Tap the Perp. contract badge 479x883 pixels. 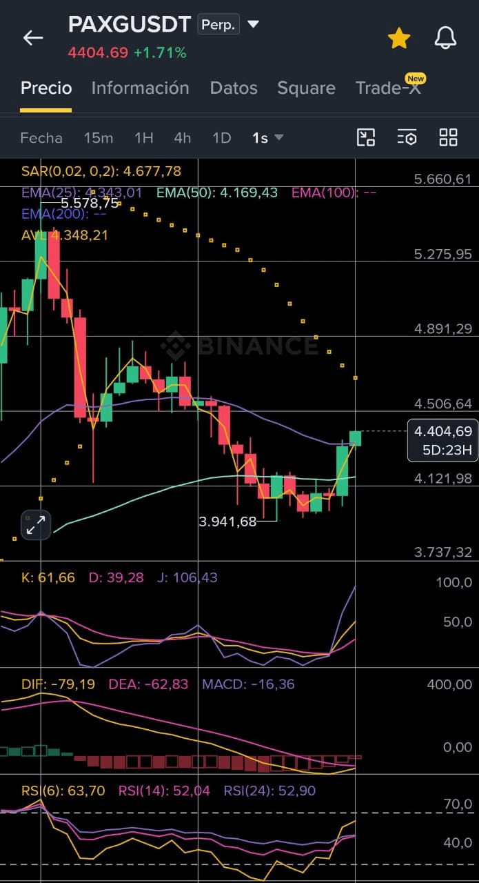[x=218, y=25]
